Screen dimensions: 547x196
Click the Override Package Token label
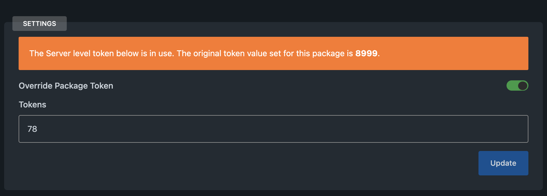click(66, 86)
